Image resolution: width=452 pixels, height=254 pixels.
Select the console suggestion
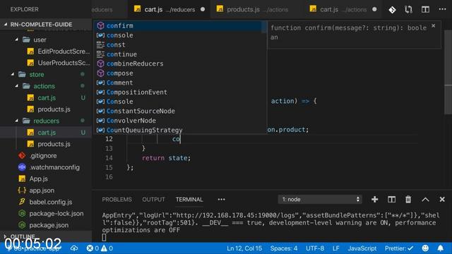click(x=180, y=35)
